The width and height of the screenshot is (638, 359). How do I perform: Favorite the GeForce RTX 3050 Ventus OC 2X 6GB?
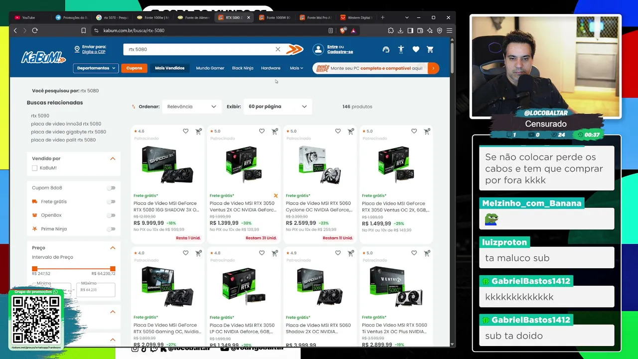click(x=414, y=131)
